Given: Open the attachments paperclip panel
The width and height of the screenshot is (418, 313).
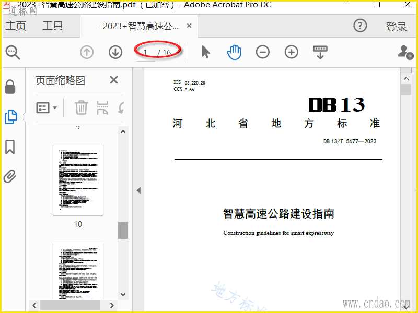Looking at the screenshot, I should pyautogui.click(x=10, y=176).
